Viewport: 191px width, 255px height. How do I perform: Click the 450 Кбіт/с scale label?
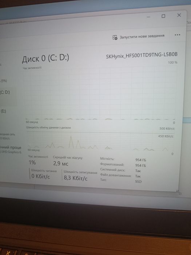point(166,136)
